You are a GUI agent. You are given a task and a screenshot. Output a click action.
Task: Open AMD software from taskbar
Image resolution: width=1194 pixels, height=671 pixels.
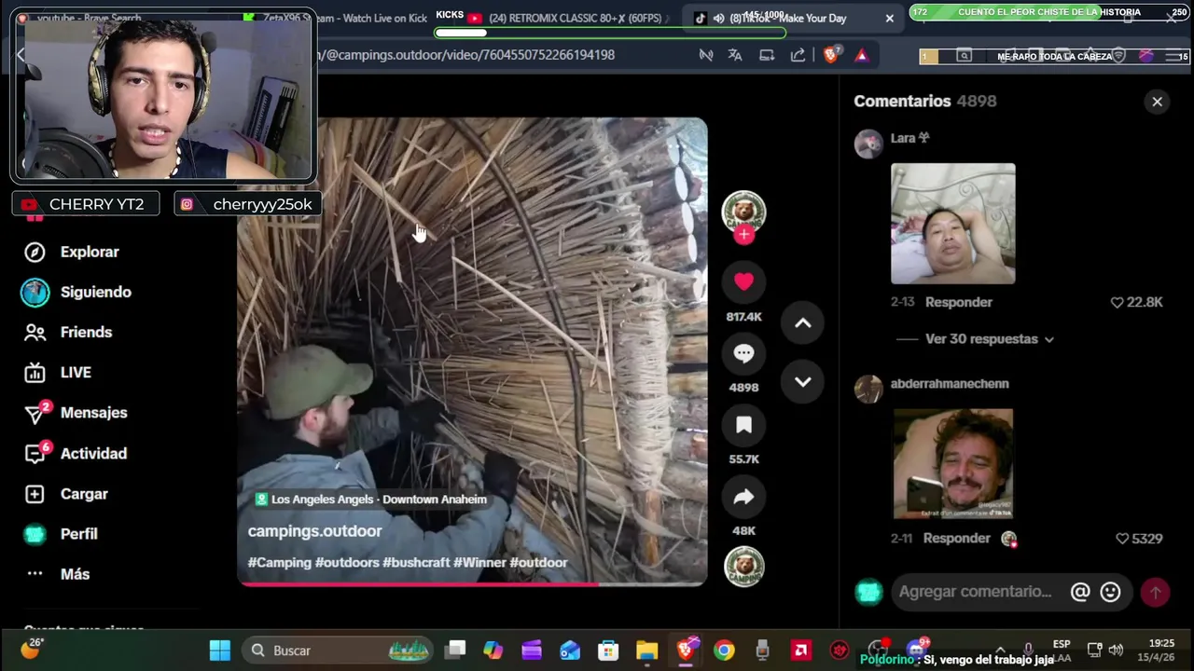tap(800, 650)
